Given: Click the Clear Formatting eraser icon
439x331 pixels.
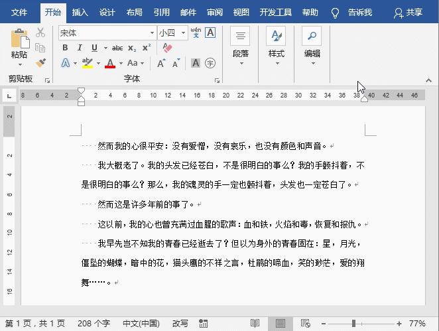Looking at the screenshot, I should (x=167, y=48).
